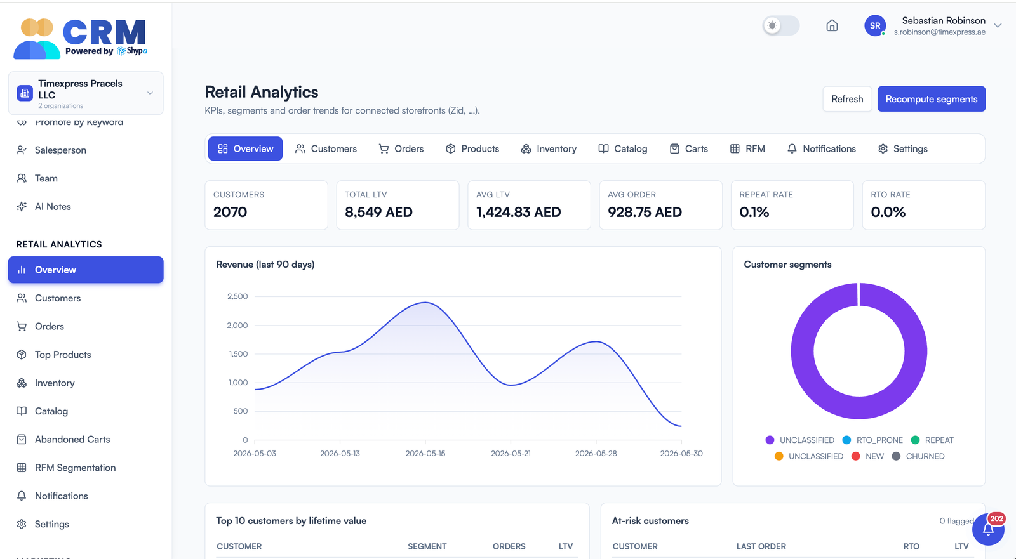This screenshot has width=1016, height=559.
Task: Click the sidebar Customers icon
Action: click(x=22, y=298)
